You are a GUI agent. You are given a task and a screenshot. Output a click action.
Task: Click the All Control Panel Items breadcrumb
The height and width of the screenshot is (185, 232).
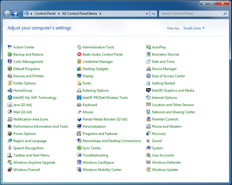point(80,14)
